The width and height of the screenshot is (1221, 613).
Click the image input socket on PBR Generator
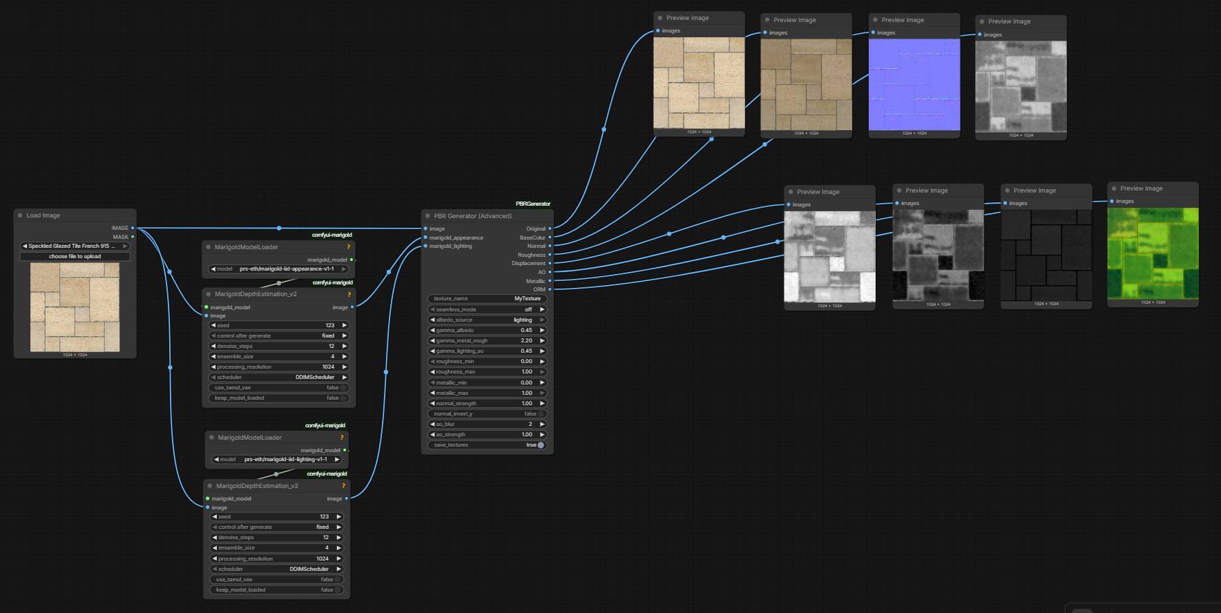[425, 228]
